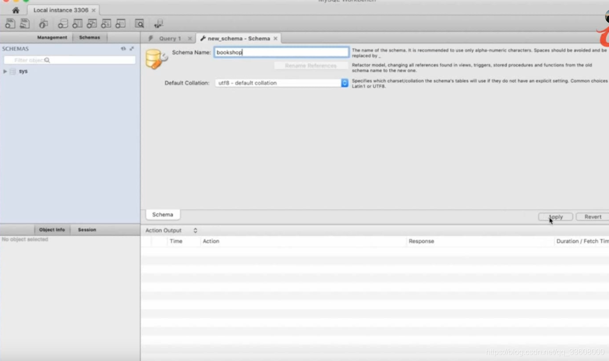Click the SCHEMAS panel title

click(16, 49)
